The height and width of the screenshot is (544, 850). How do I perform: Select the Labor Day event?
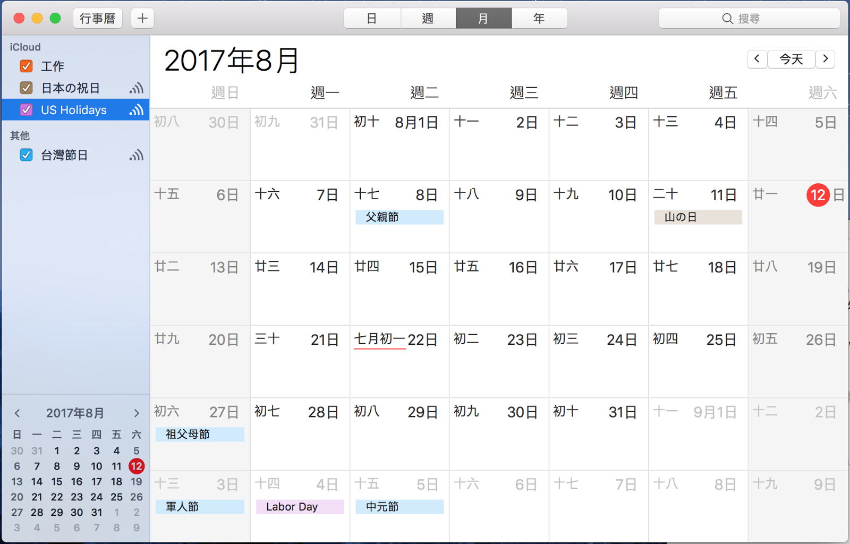coord(300,507)
